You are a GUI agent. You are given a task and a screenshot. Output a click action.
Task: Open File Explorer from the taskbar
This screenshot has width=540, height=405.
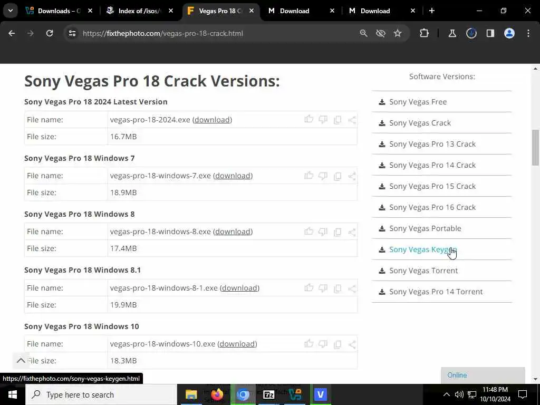pos(191,394)
